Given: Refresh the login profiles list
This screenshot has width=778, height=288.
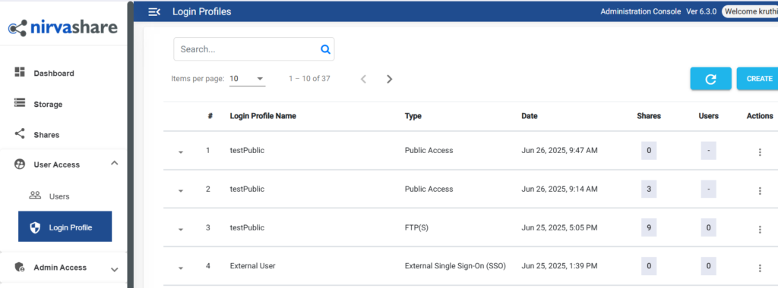Looking at the screenshot, I should (710, 79).
